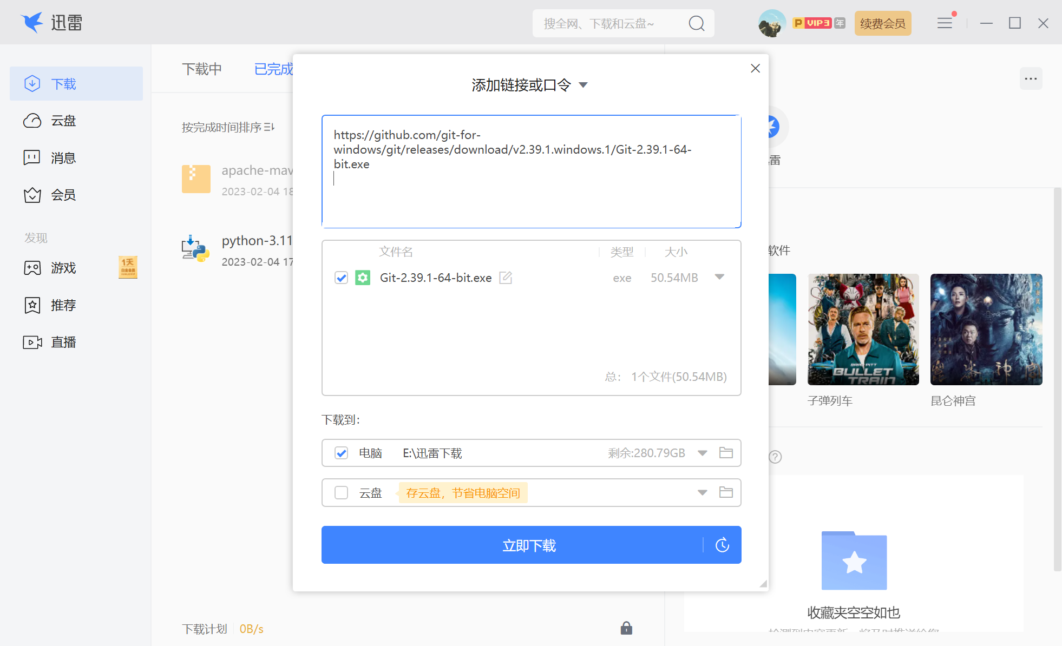Open the 直播 sidebar section
This screenshot has width=1062, height=646.
[x=76, y=342]
